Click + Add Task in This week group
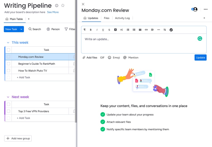The image size is (212, 147). click(x=23, y=77)
